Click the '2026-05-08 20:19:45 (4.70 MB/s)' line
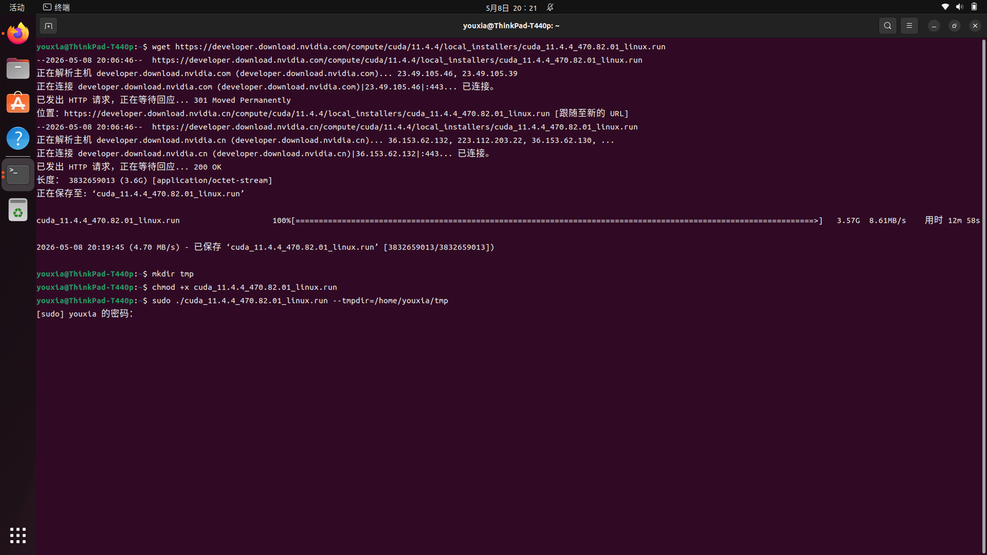Viewport: 987px width, 555px height. point(265,247)
